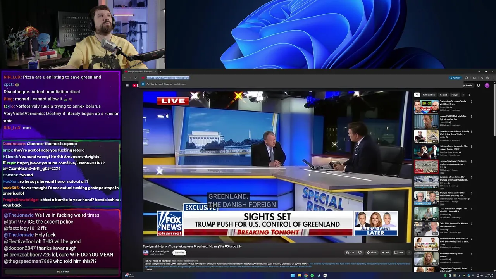Open Chrome from the taskbar
This screenshot has width=496, height=279.
pyautogui.click(x=306, y=276)
